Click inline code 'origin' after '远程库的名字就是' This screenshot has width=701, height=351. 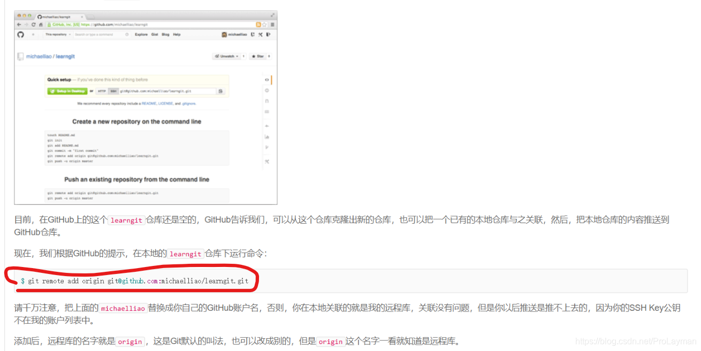[130, 341]
